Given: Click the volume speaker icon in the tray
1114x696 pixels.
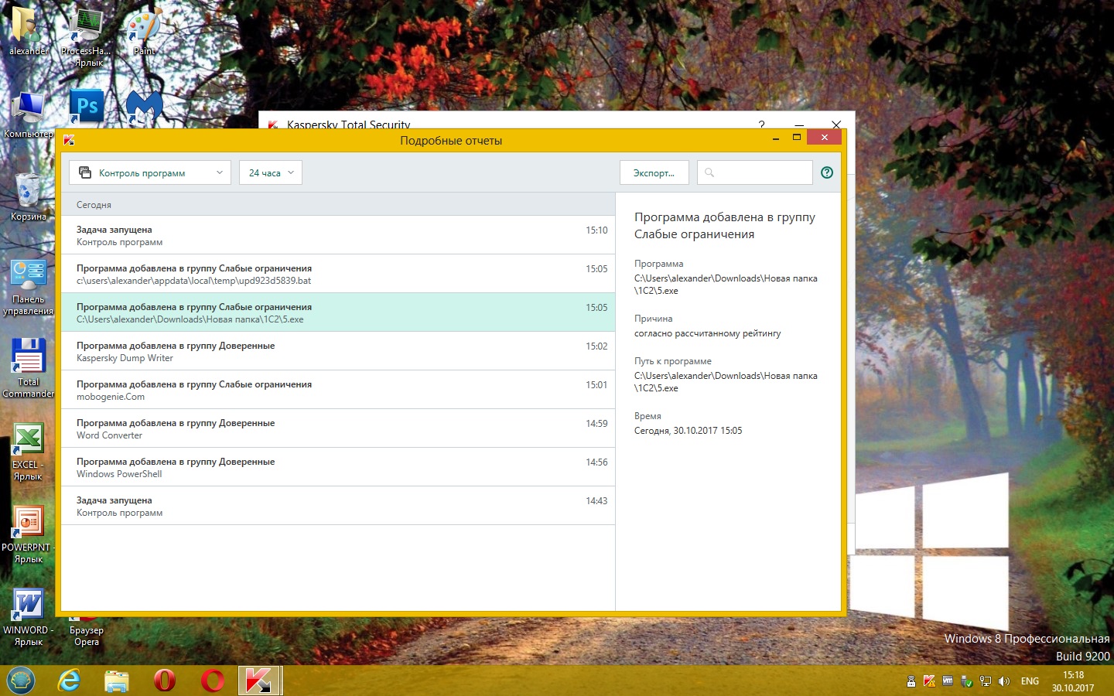Looking at the screenshot, I should (1004, 681).
